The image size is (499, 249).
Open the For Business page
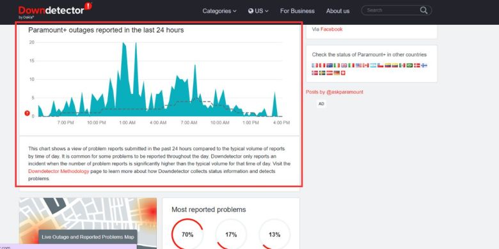297,11
